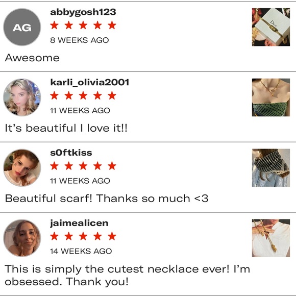View the checkered scarf thumbnail
The height and width of the screenshot is (296, 296).
[x=271, y=168]
